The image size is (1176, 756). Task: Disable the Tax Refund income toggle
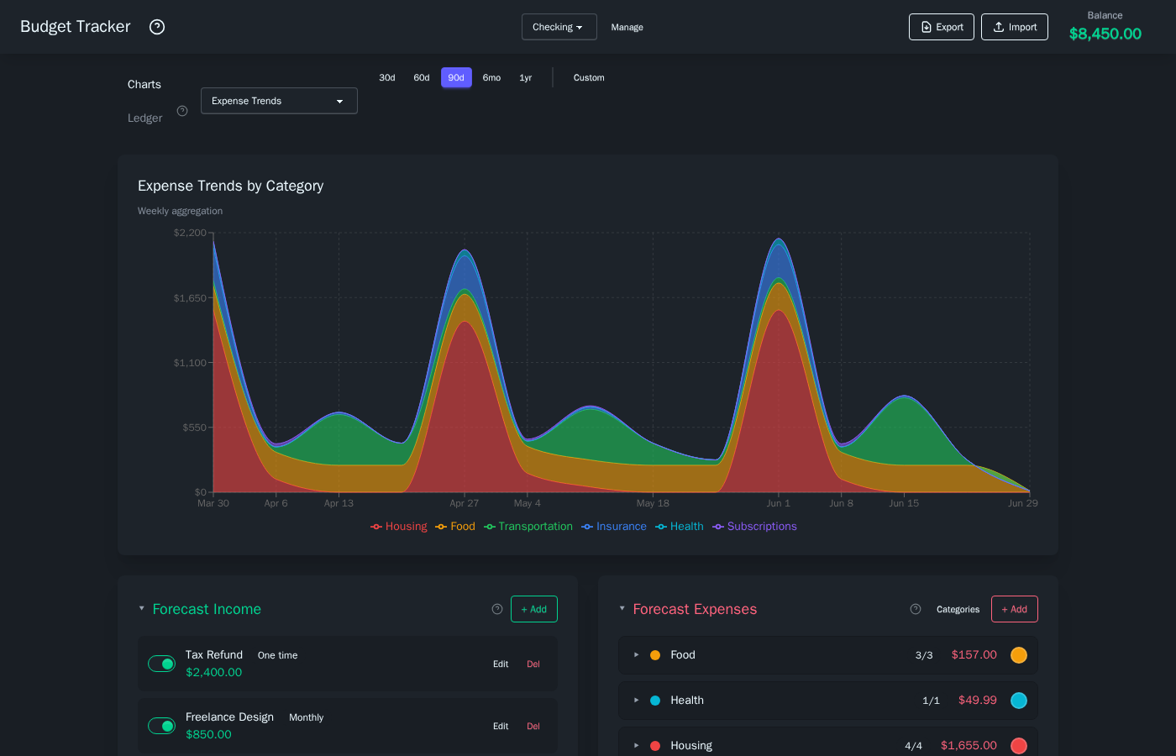(x=161, y=664)
